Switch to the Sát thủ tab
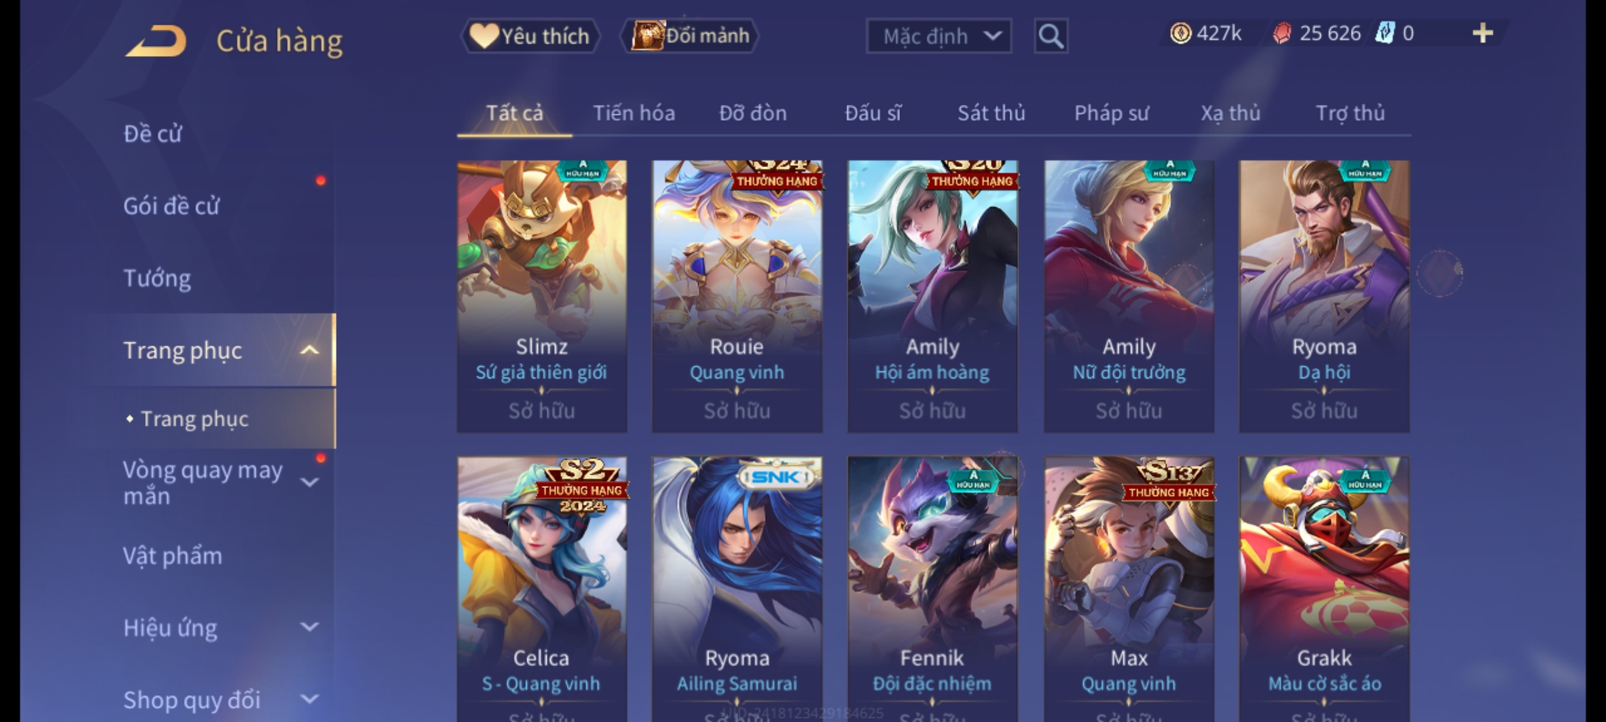This screenshot has height=722, width=1606. coord(991,113)
